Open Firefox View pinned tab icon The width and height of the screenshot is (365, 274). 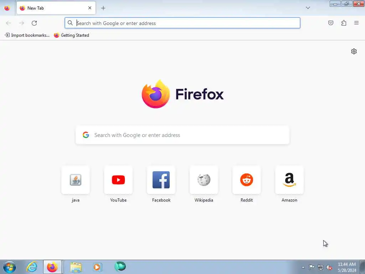[7, 8]
